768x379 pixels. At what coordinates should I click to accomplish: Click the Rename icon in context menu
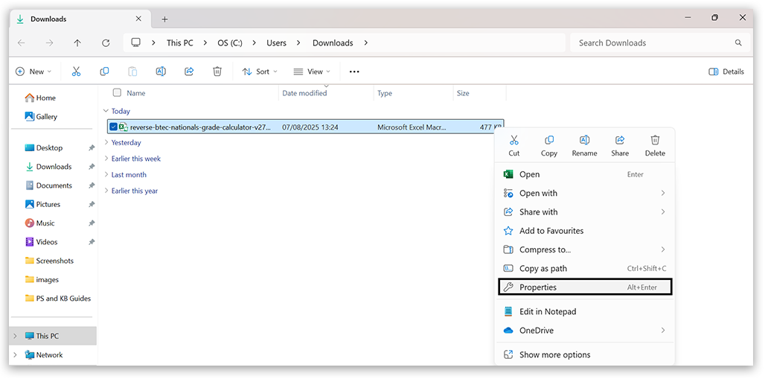pyautogui.click(x=584, y=141)
